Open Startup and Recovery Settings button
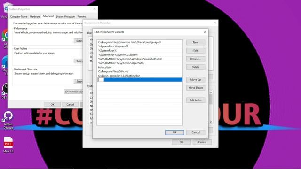 [x=79, y=82]
